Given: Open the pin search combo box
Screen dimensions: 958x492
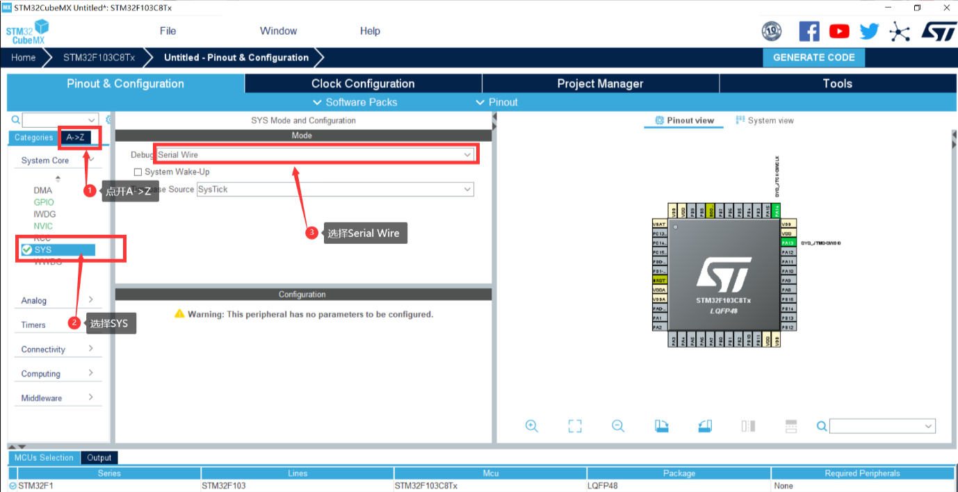Looking at the screenshot, I should [x=882, y=426].
